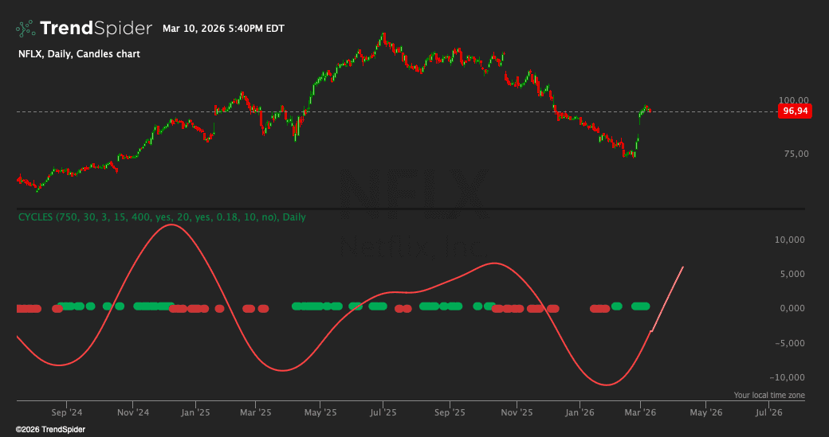The image size is (829, 437).
Task: Click the May '26 date axis label
Action: (x=706, y=412)
